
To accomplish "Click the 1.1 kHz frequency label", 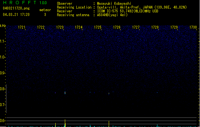I will pos(2,41).
